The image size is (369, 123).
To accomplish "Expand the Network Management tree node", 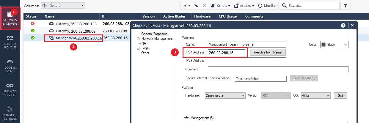I will coord(138,39).
